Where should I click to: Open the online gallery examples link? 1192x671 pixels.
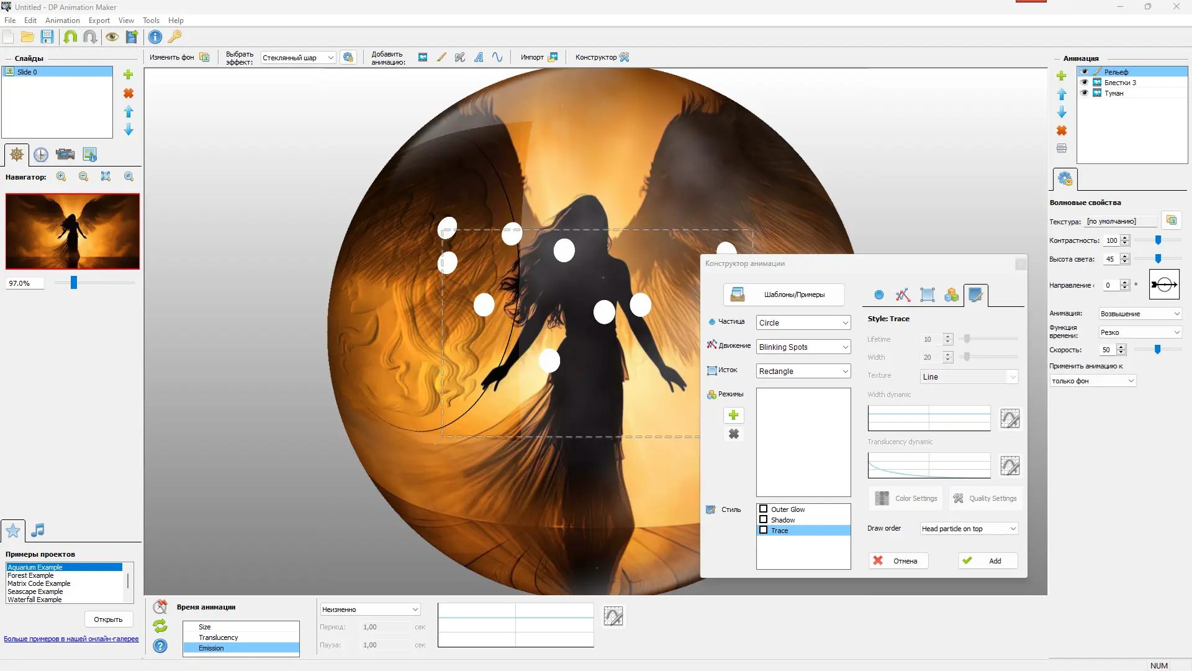click(x=71, y=639)
